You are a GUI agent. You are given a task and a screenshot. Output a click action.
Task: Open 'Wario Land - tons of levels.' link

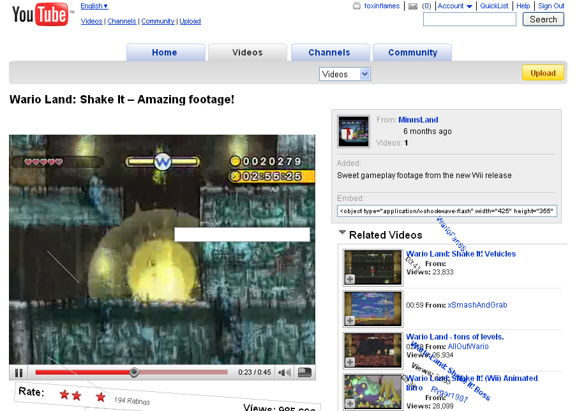point(455,337)
